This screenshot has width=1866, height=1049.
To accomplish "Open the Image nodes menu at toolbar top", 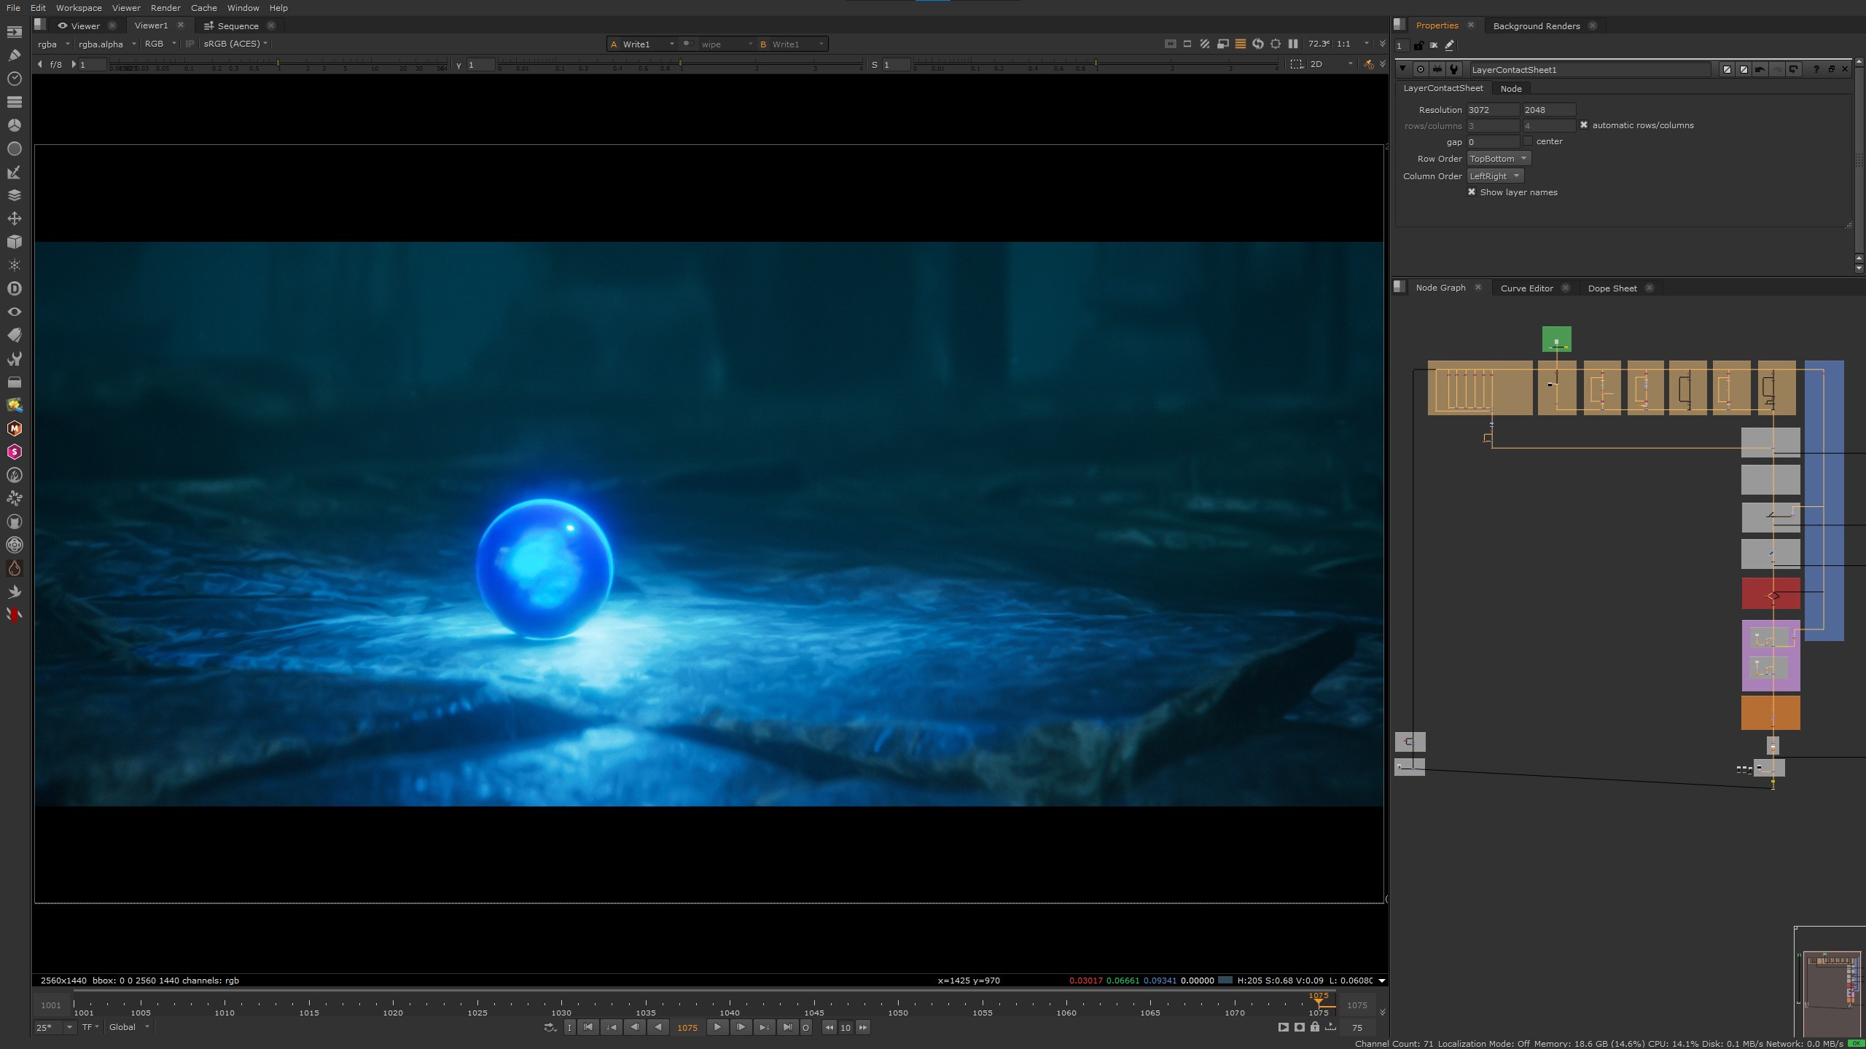I will [x=14, y=32].
